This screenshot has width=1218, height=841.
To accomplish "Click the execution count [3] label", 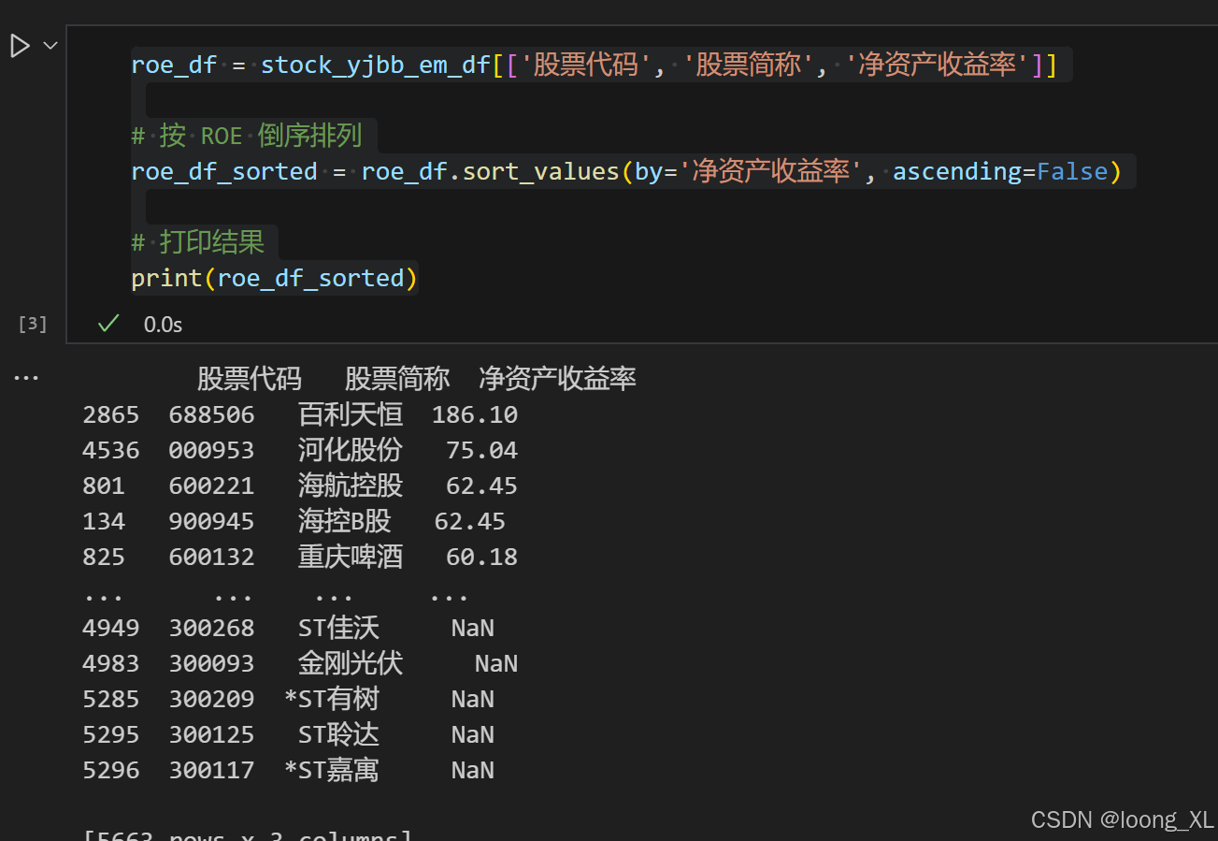I will point(33,324).
